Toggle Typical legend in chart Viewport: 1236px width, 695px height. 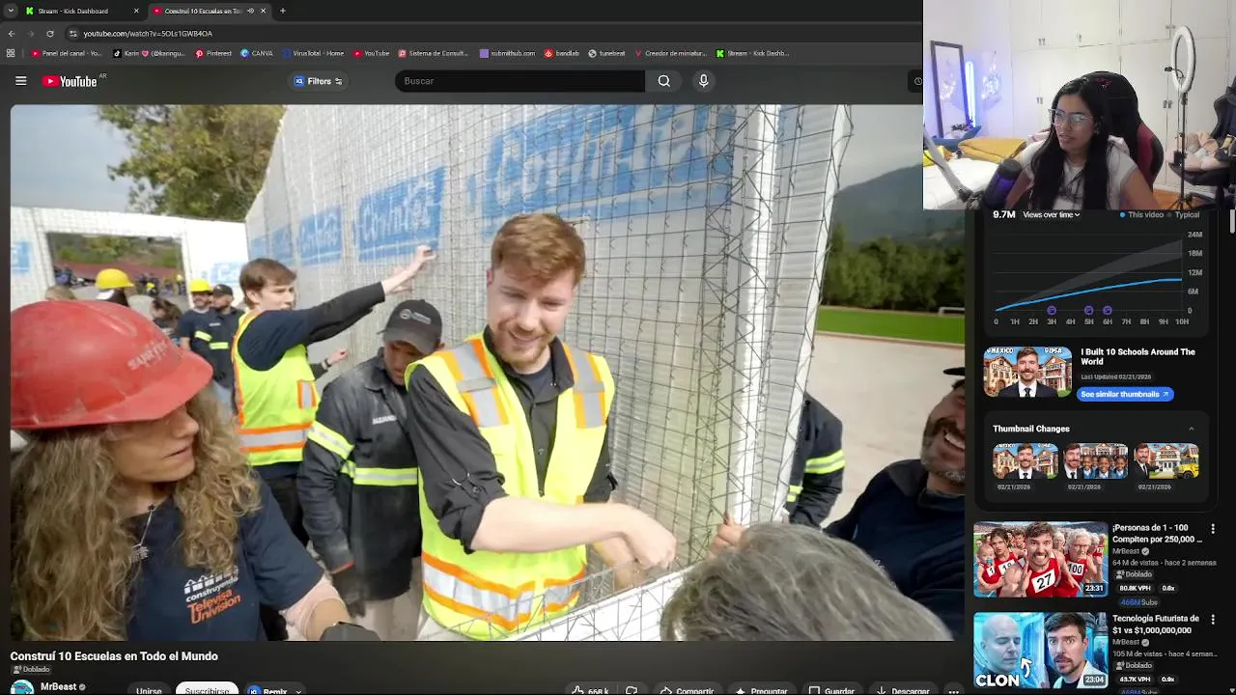[1184, 214]
